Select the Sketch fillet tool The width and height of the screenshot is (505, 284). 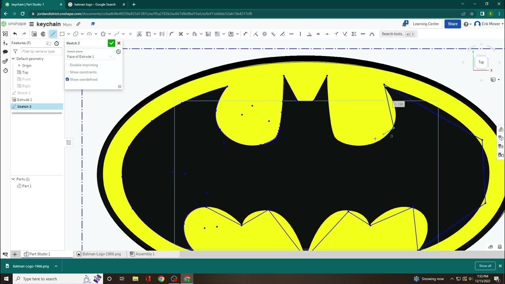(172, 34)
